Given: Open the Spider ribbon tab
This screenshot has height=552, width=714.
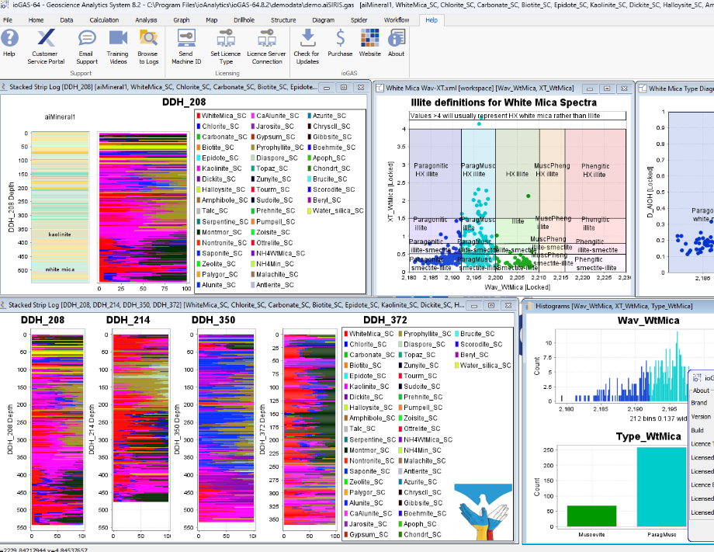Looking at the screenshot, I should click(359, 20).
